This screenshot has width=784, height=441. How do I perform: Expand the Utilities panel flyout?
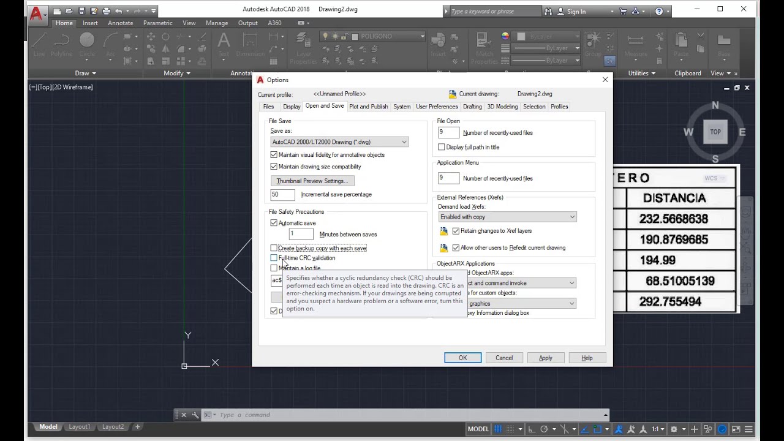tap(641, 73)
